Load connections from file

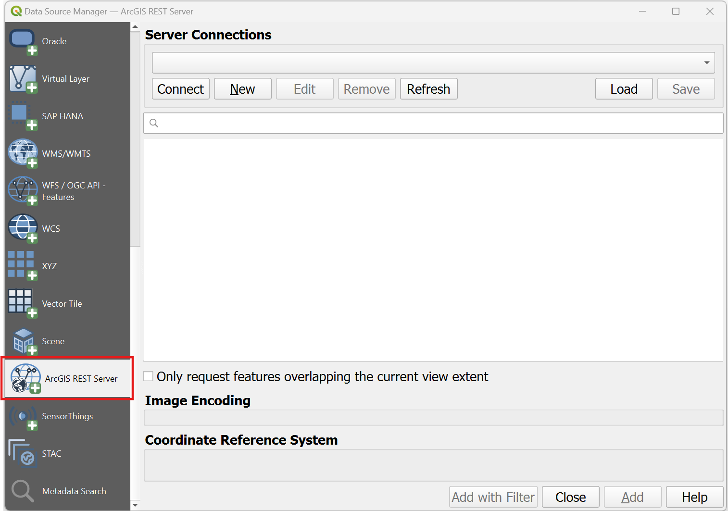pyautogui.click(x=624, y=89)
